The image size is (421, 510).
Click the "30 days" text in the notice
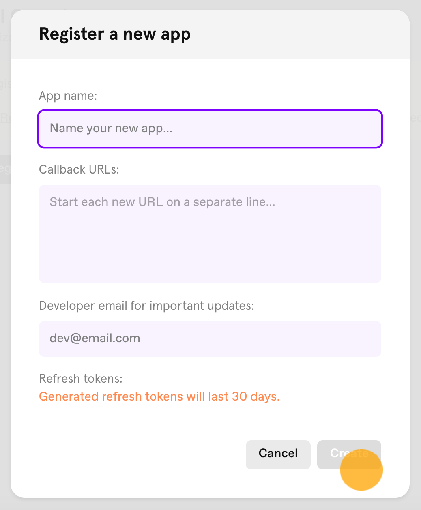(x=256, y=396)
